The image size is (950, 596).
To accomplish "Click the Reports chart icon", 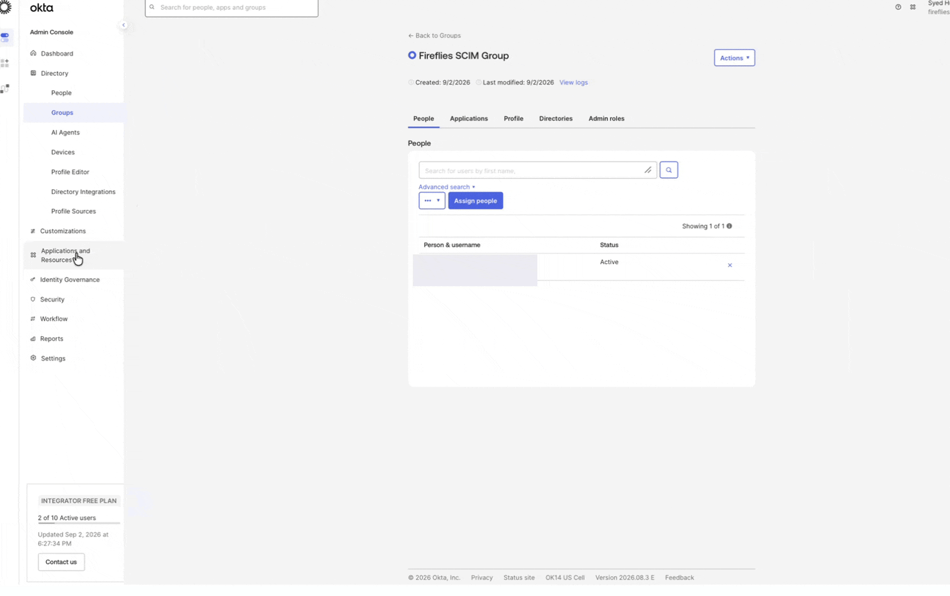I will (33, 339).
